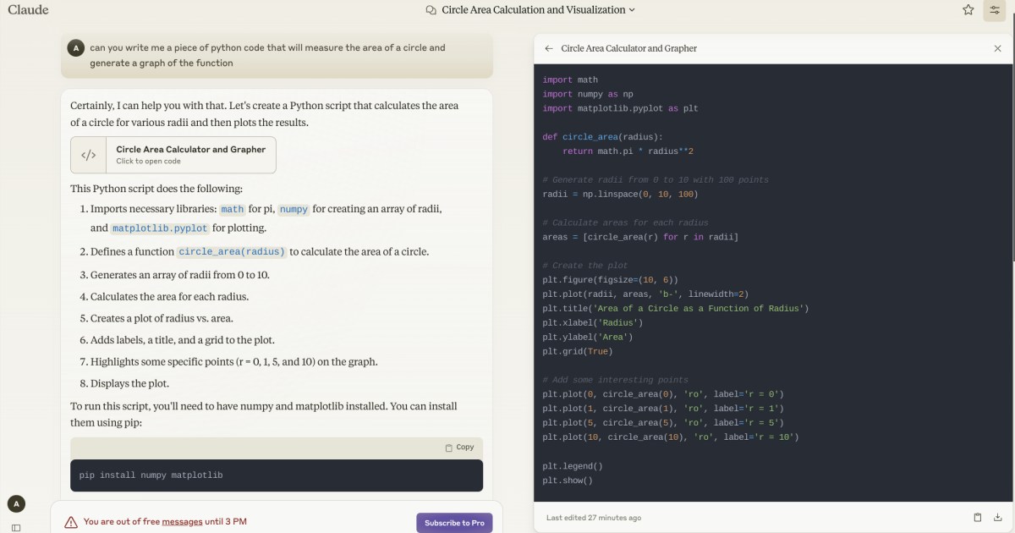Copy the pip install command
The image size is (1015, 533).
pos(459,448)
